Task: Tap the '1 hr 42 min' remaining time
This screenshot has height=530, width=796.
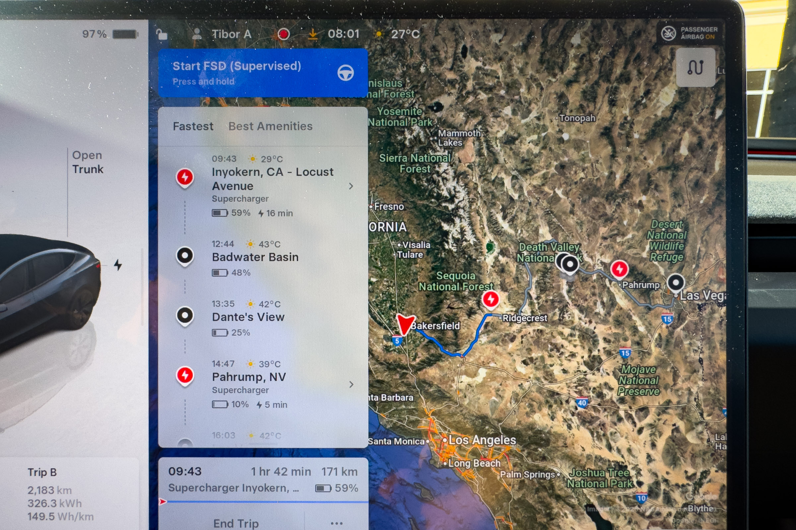Action: pos(281,471)
